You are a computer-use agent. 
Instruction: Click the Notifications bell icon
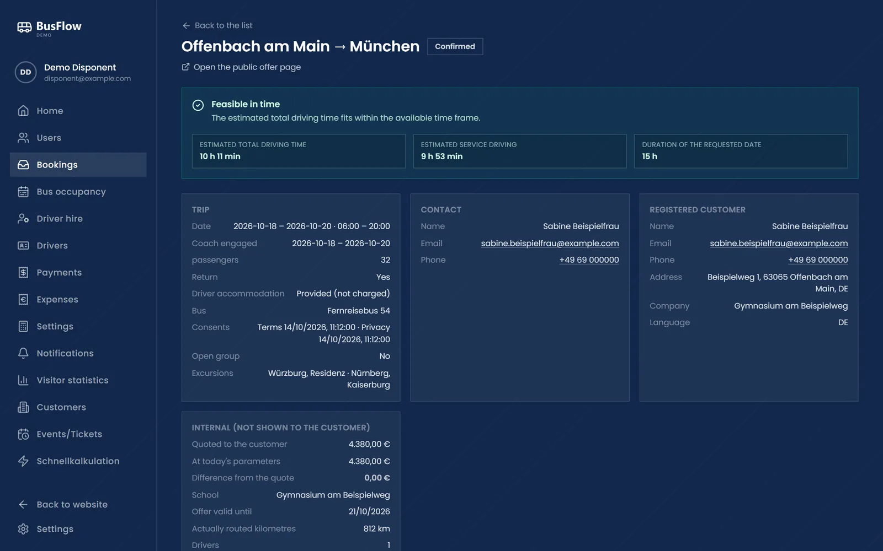point(23,353)
